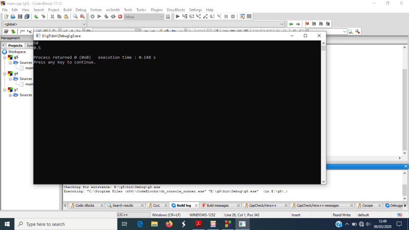The image size is (409, 230).
Task: Open the Debug build target dropdown
Action: 162,17
